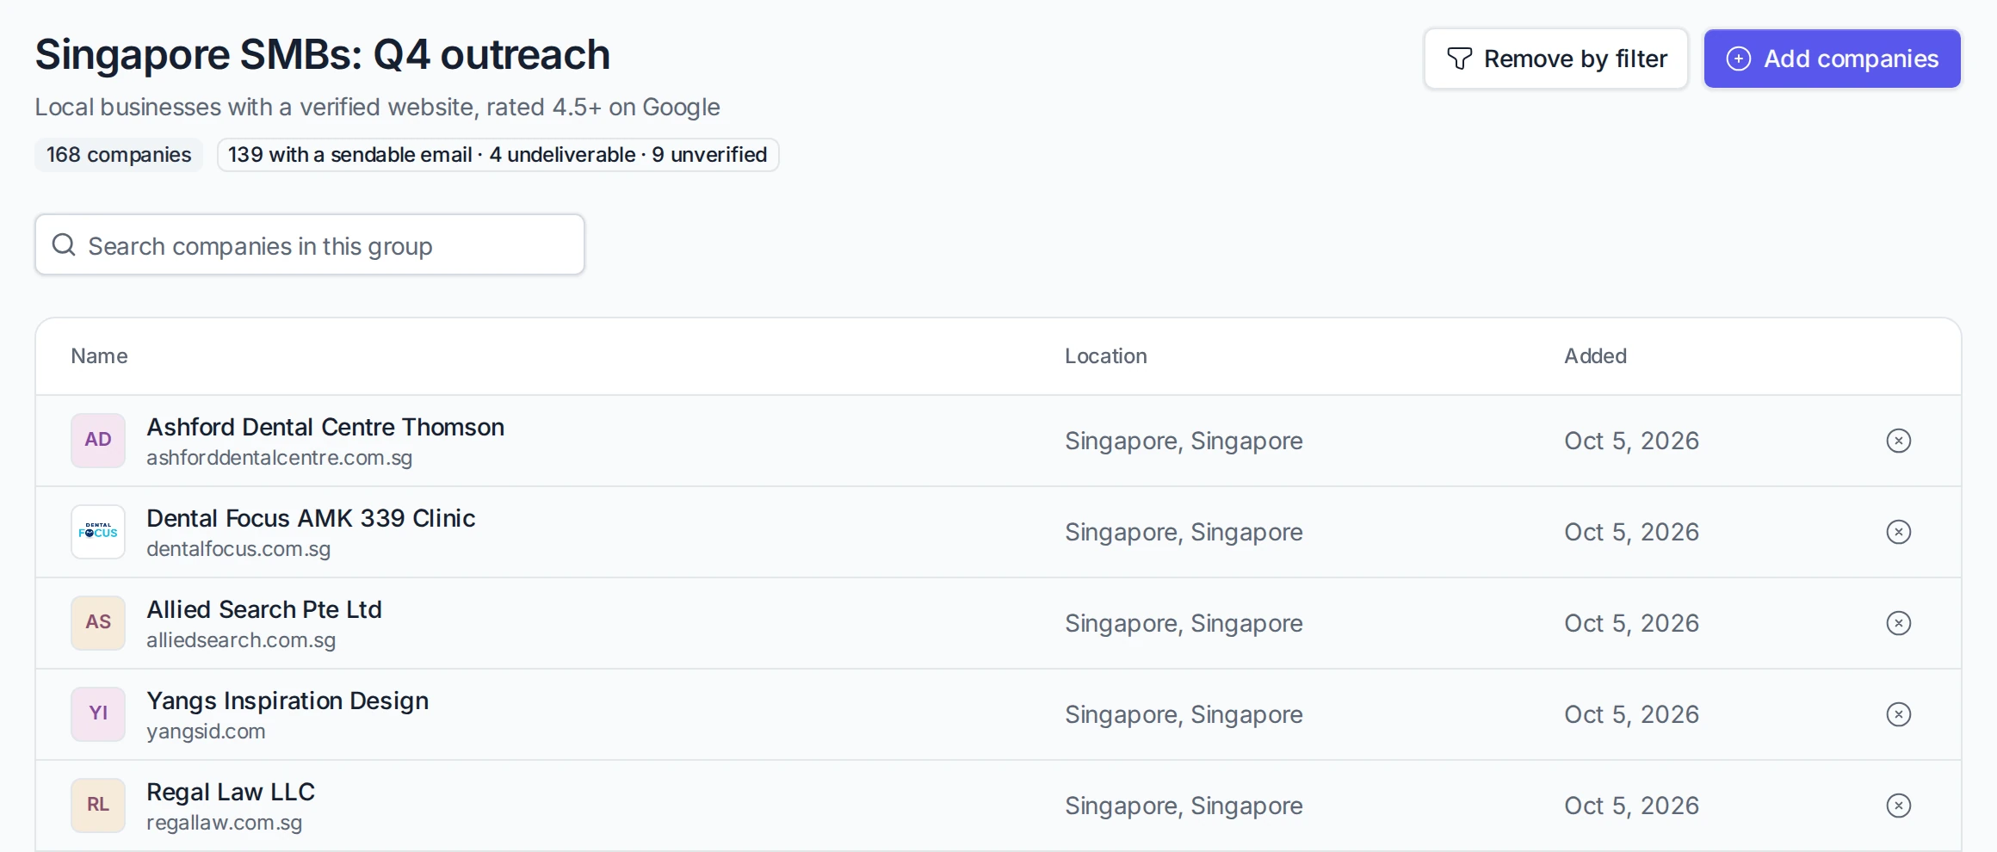Click the AD avatar icon
The width and height of the screenshot is (1997, 852).
[98, 441]
